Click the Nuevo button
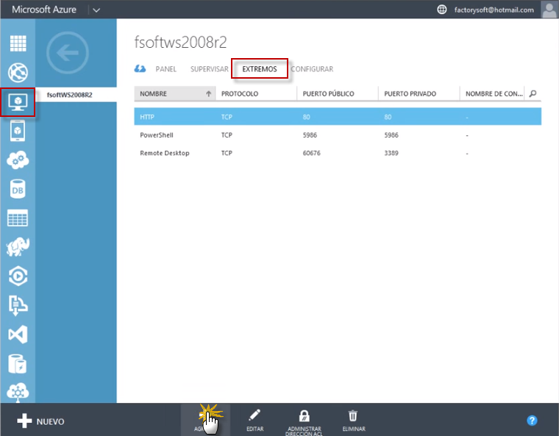 point(41,421)
